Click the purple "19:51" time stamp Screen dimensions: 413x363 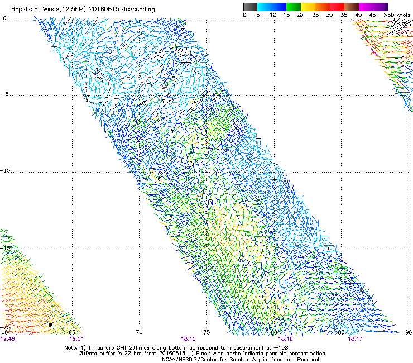click(76, 339)
